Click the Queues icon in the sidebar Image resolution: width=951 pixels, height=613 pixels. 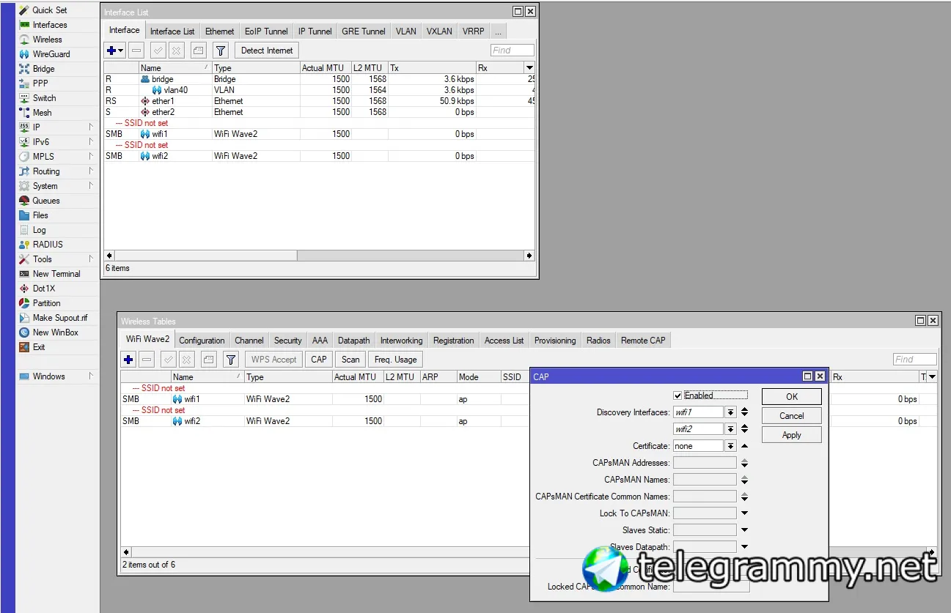click(x=24, y=201)
